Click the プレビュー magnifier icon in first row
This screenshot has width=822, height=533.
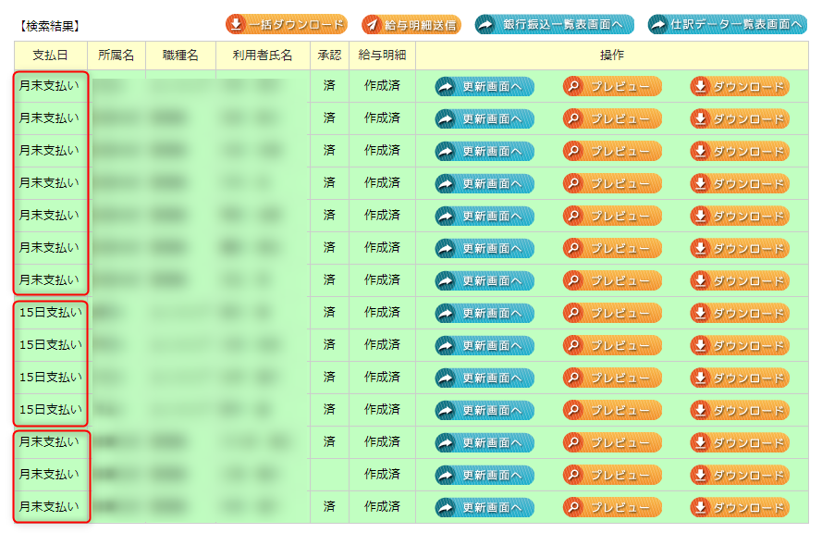tap(574, 87)
